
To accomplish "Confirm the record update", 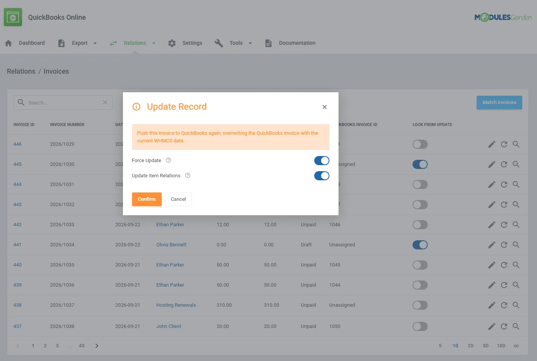I will pyautogui.click(x=147, y=199).
